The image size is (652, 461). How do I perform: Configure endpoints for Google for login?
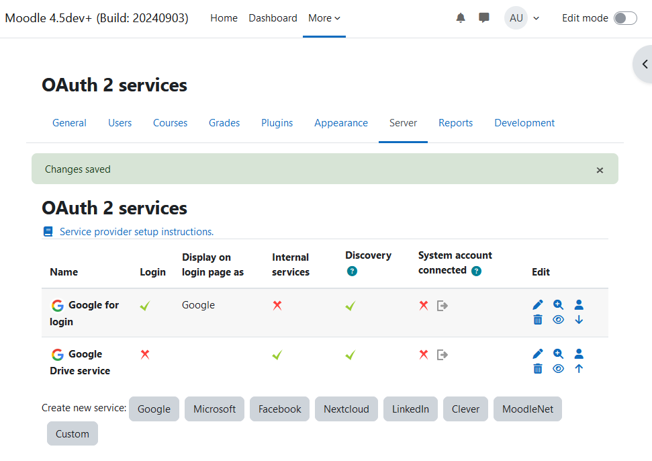tap(558, 305)
